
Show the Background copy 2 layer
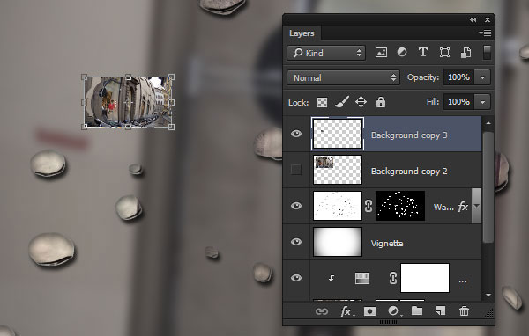point(296,170)
